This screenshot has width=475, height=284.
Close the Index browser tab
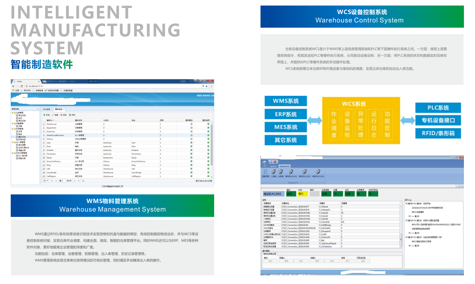tap(39, 81)
